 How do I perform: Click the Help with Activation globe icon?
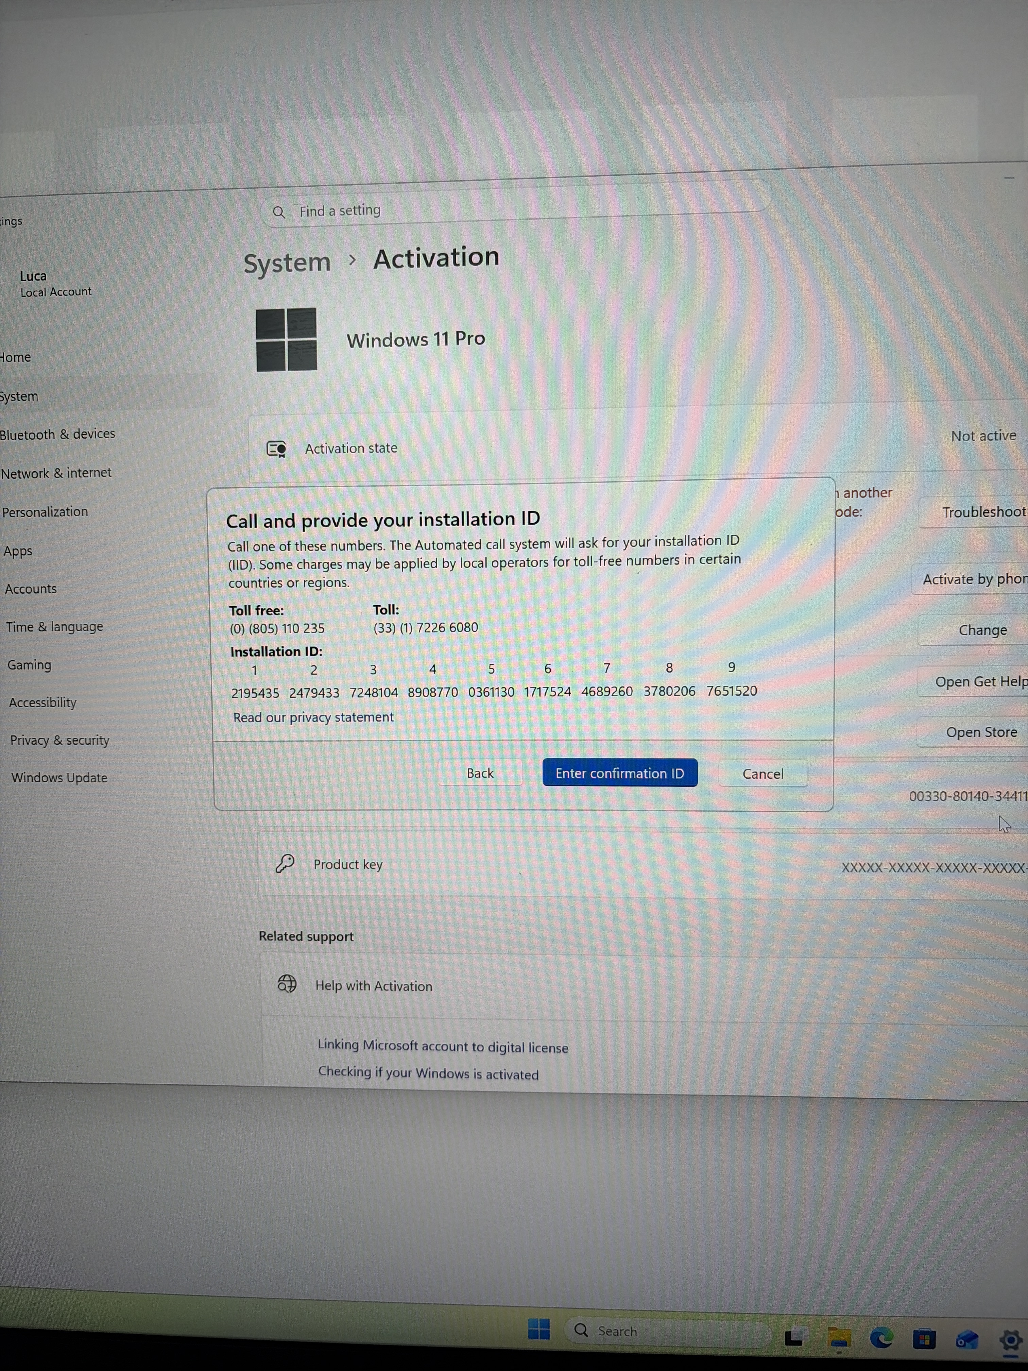click(287, 984)
